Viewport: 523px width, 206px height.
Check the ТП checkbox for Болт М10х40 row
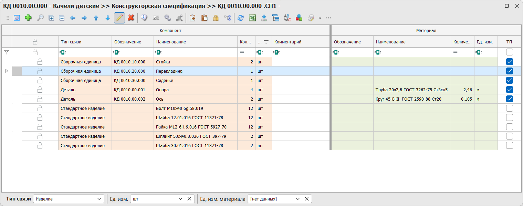[509, 109]
